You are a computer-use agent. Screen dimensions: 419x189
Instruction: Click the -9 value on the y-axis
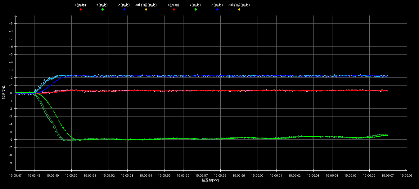[x=11, y=163]
